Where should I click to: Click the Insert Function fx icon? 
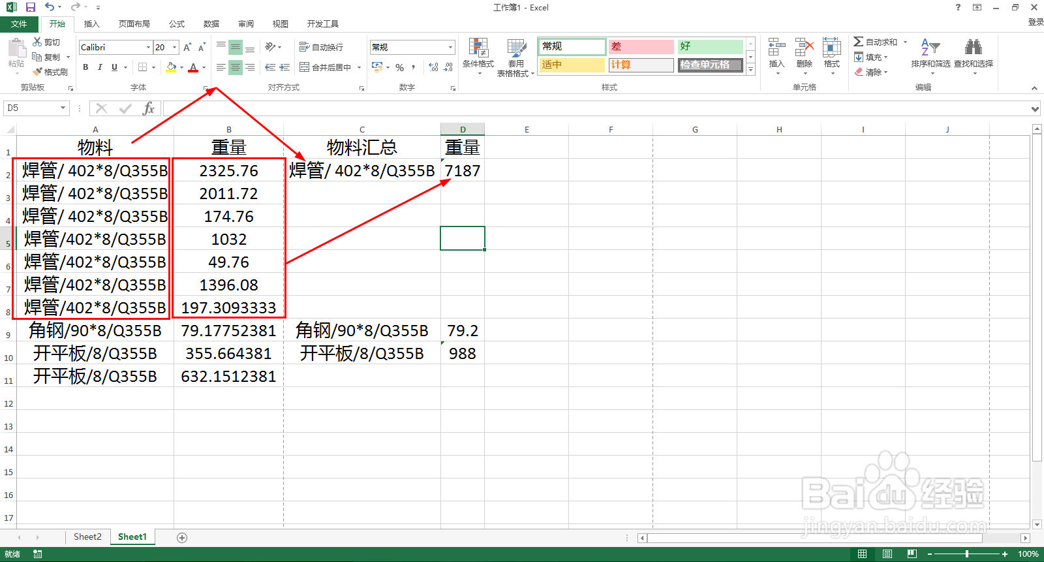pos(149,108)
